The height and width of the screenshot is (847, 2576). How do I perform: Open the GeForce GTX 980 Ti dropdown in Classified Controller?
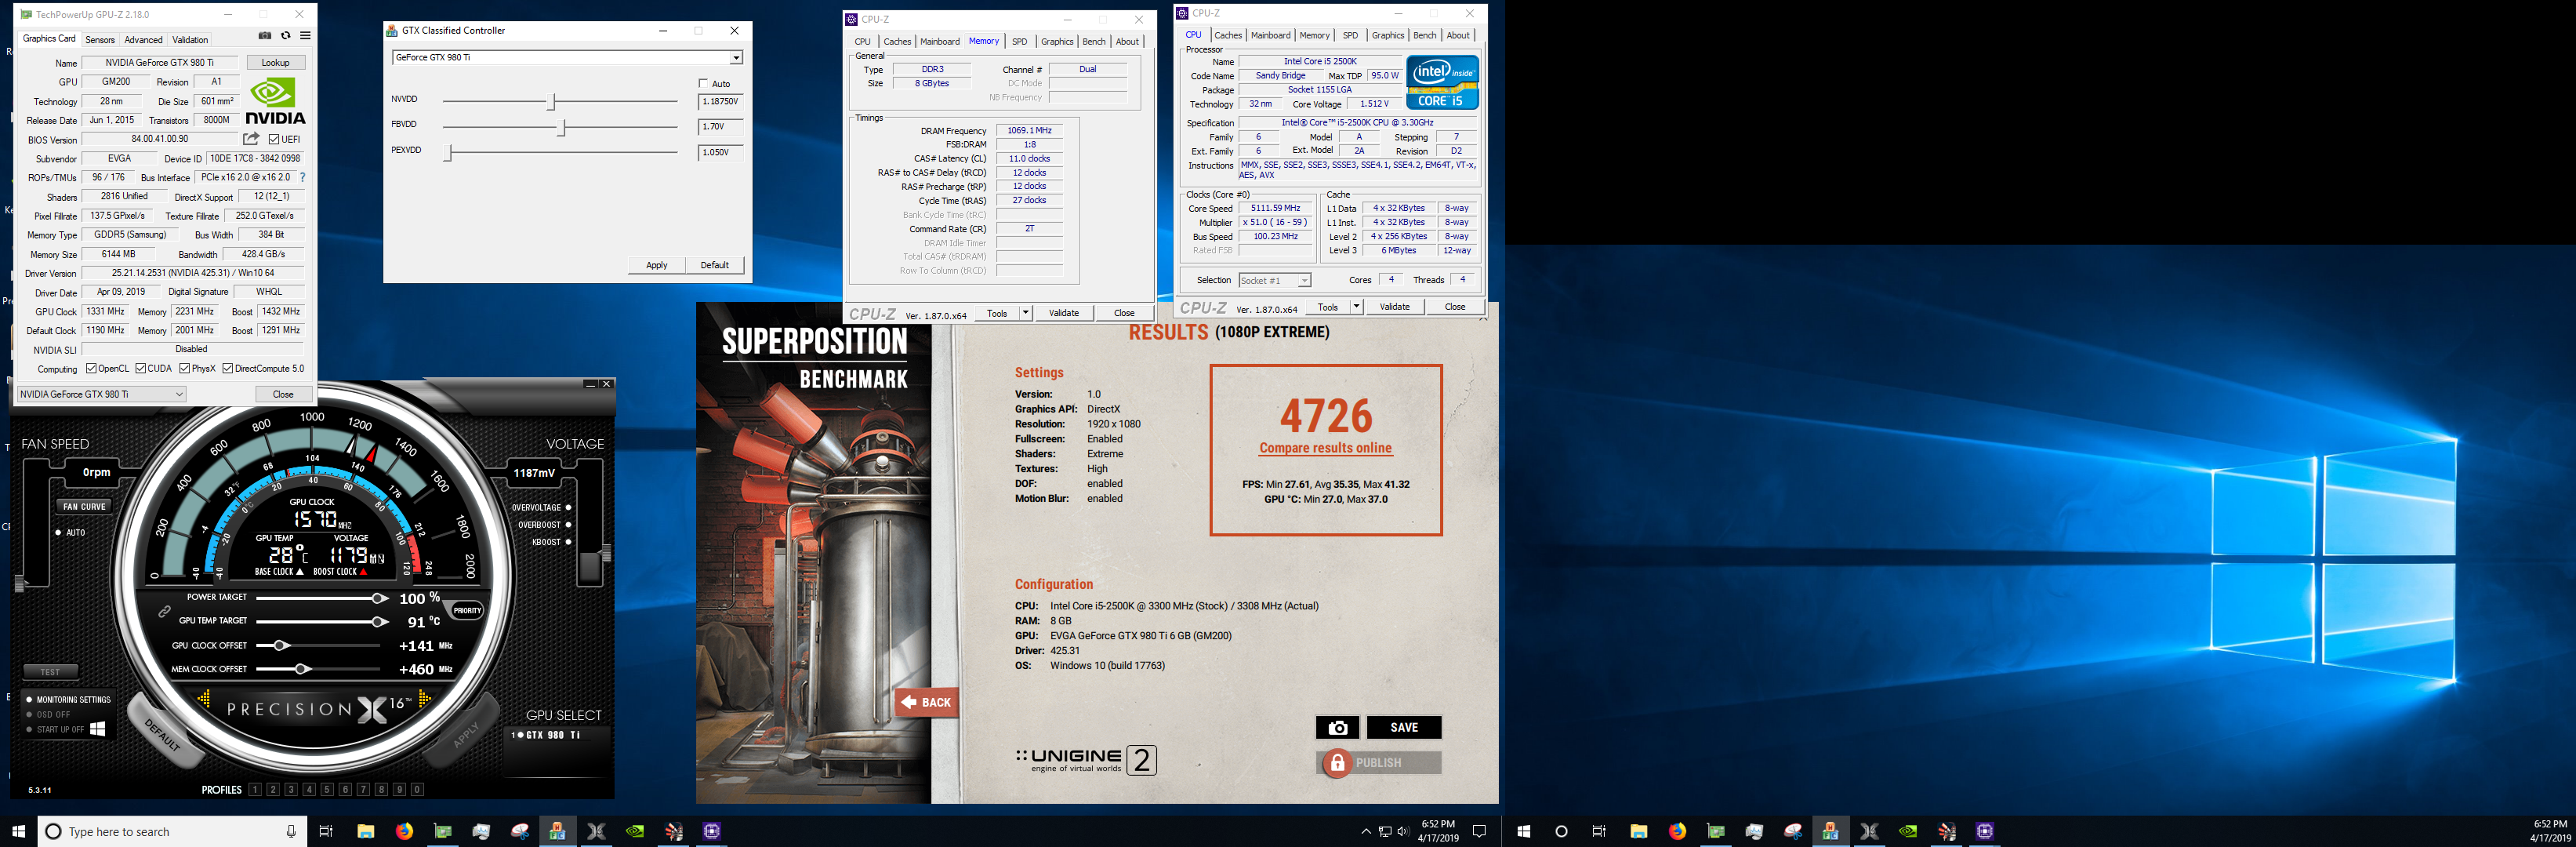click(x=736, y=57)
